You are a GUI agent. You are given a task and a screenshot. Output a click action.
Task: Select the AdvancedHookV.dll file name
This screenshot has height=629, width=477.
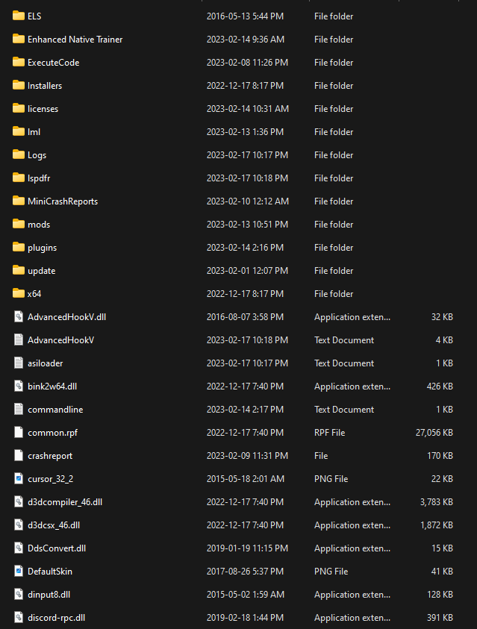67,317
